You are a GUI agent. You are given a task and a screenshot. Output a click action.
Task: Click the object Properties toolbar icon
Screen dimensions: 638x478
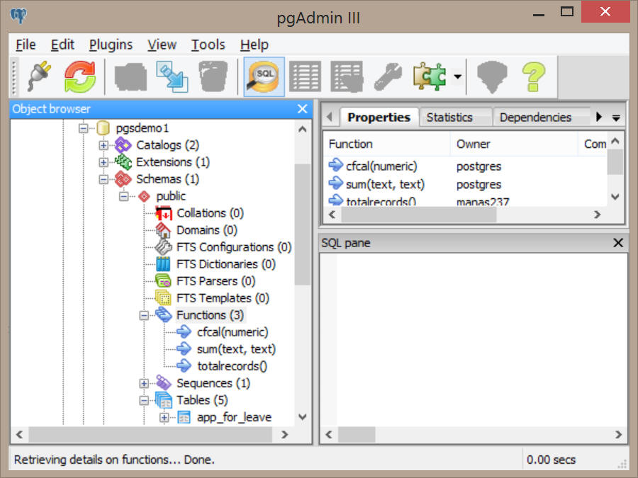130,76
